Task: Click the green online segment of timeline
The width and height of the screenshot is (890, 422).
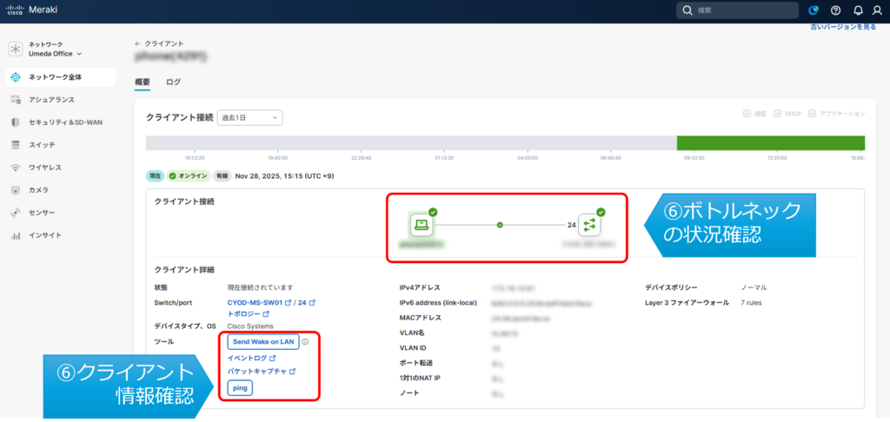Action: (x=771, y=143)
